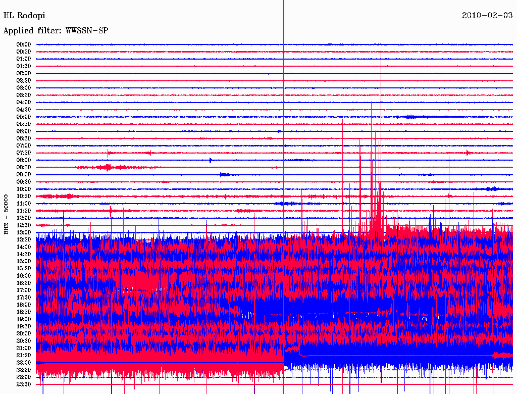Click the '08:30' time label
The height and width of the screenshot is (394, 517).
coord(24,167)
